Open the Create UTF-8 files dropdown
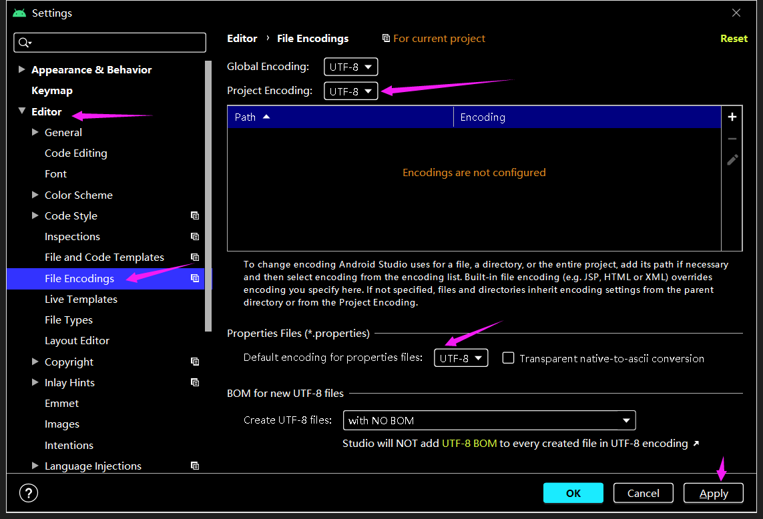The image size is (763, 519). click(489, 420)
